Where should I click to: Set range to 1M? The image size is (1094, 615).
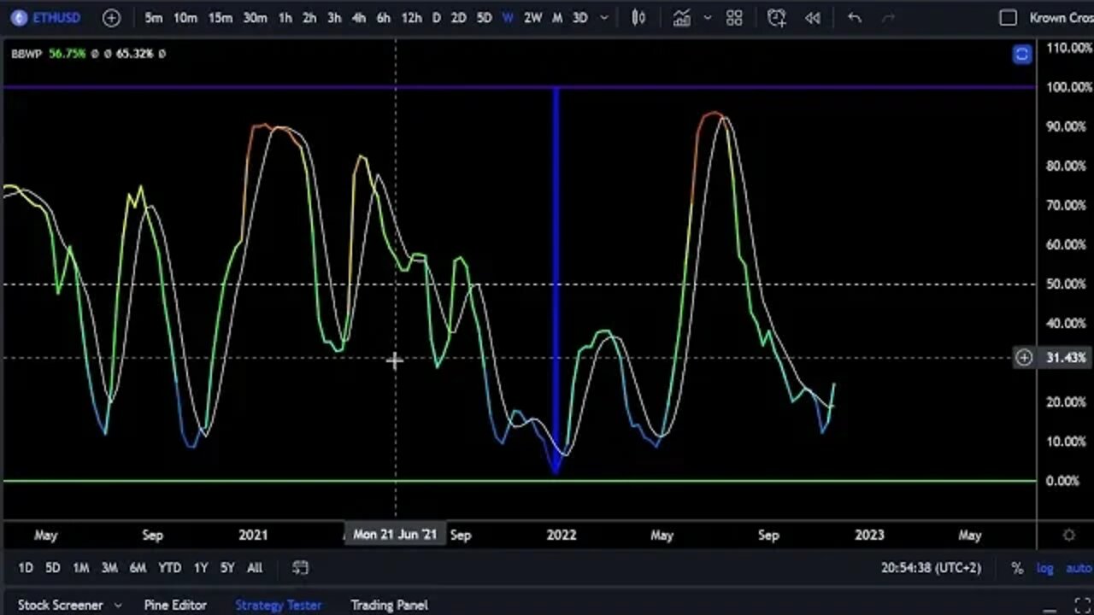pyautogui.click(x=80, y=567)
